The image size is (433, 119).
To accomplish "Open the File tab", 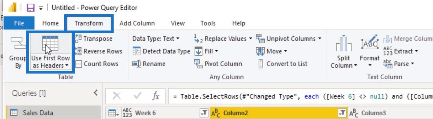I will click(19, 23).
